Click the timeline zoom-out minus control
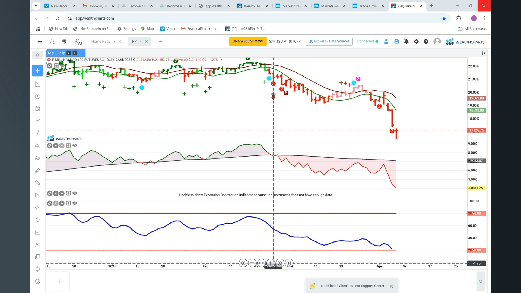The height and width of the screenshot is (293, 521). click(x=252, y=263)
